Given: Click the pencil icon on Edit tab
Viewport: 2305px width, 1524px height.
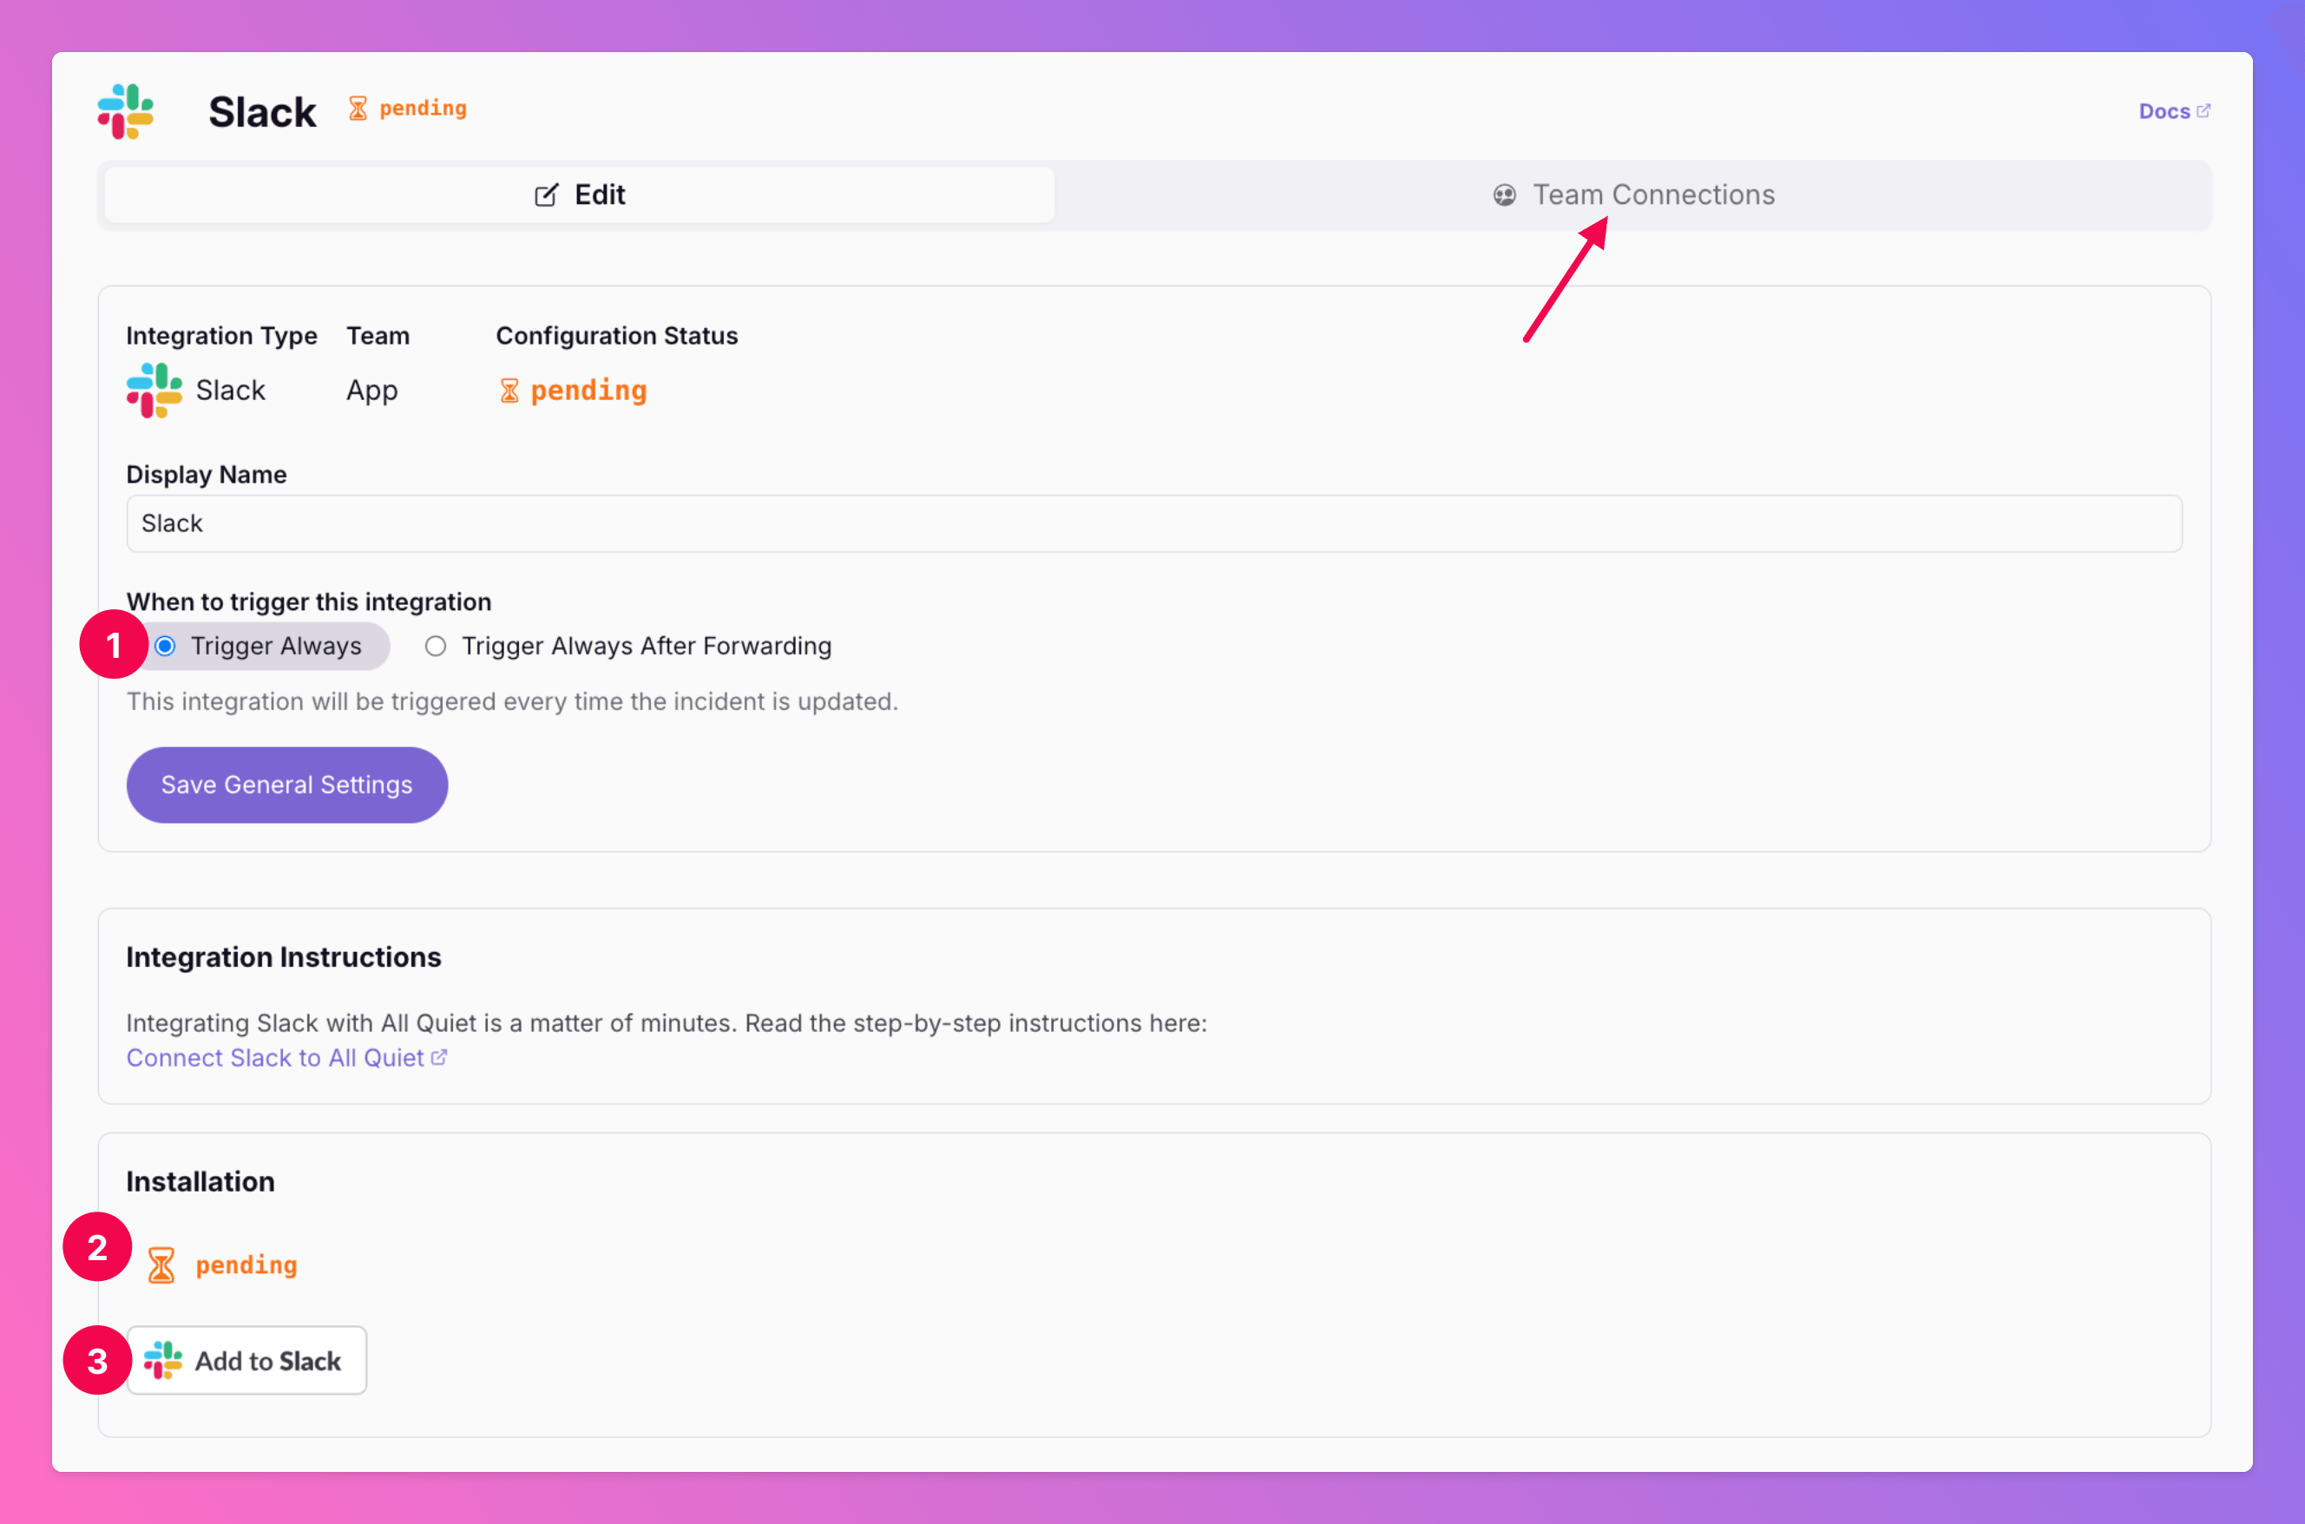Looking at the screenshot, I should [x=546, y=195].
